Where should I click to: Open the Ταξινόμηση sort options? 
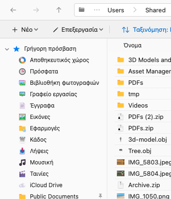pos(146,30)
